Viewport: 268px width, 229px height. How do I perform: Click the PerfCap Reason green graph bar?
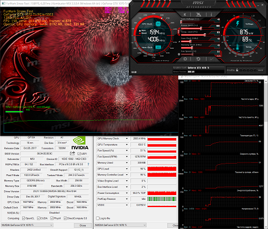coord(162,199)
